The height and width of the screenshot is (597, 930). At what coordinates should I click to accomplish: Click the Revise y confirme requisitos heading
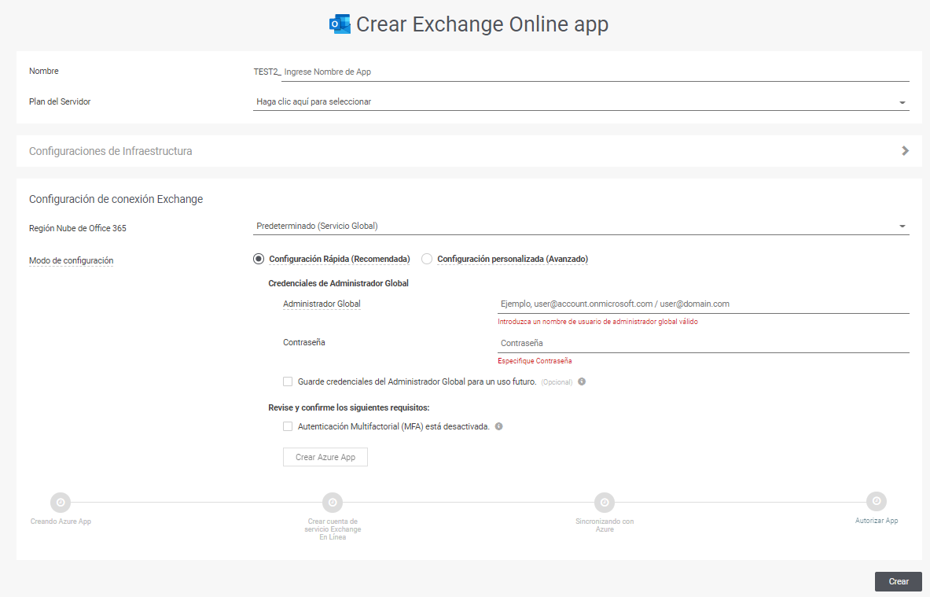click(349, 407)
